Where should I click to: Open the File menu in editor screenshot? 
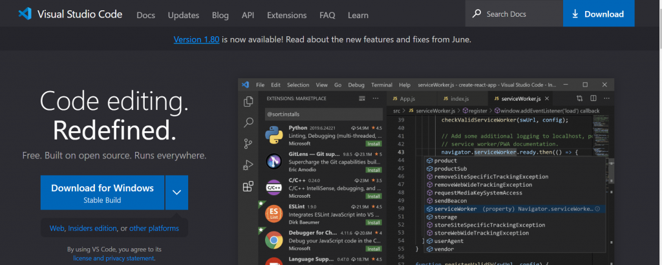tap(260, 85)
